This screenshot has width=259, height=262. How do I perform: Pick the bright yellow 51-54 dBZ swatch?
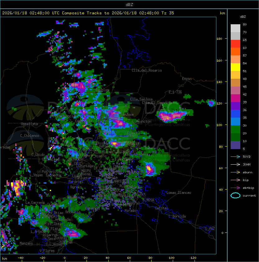235,67
